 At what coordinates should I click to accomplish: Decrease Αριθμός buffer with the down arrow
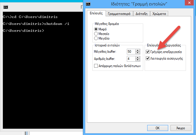138,60
